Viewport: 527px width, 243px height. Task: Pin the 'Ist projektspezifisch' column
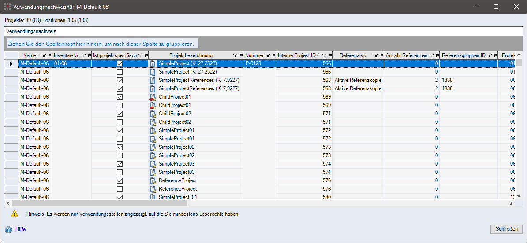pyautogui.click(x=146, y=55)
